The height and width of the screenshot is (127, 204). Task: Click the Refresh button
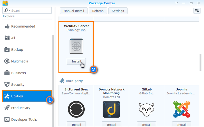click(x=98, y=11)
